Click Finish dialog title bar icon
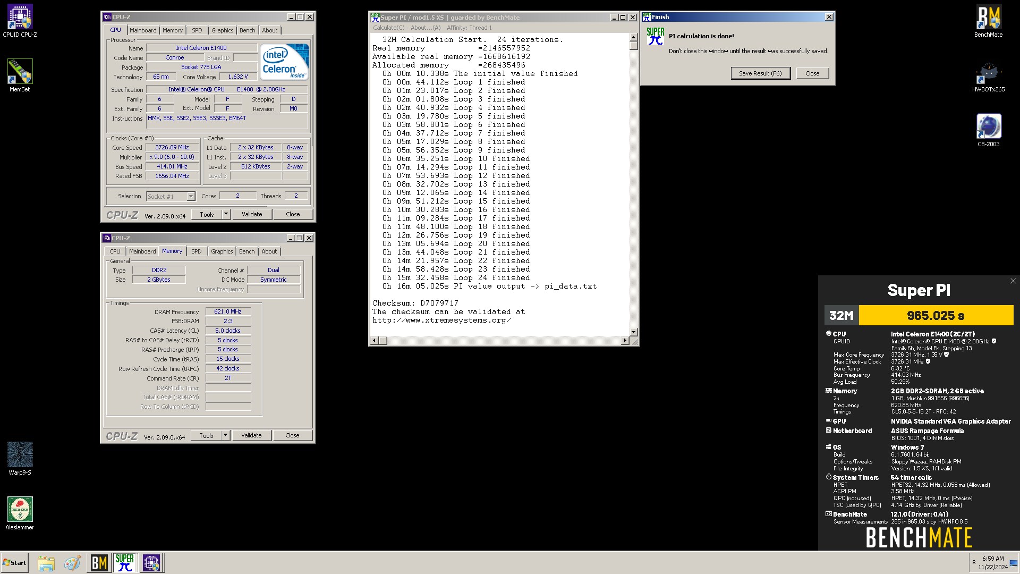The height and width of the screenshot is (574, 1020). 647,17
